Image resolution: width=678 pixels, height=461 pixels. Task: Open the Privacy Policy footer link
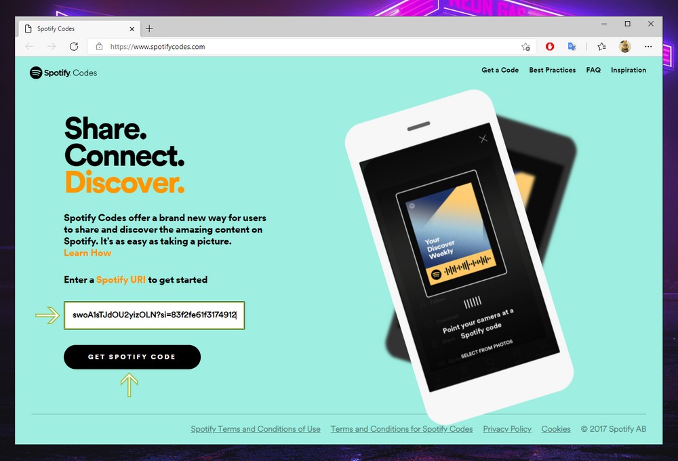tap(506, 429)
